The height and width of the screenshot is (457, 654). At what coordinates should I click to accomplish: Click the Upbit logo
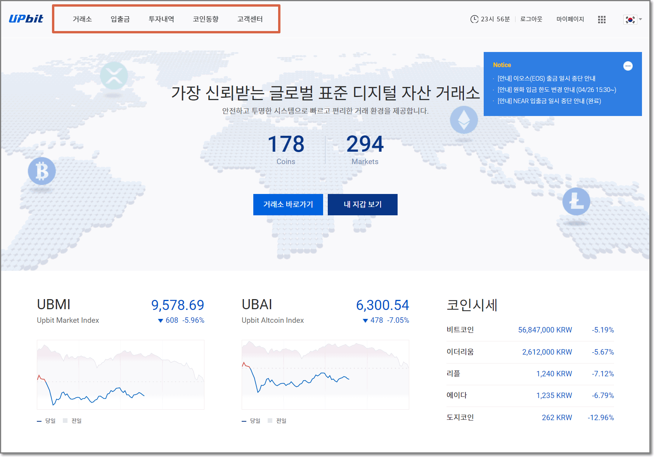26,18
